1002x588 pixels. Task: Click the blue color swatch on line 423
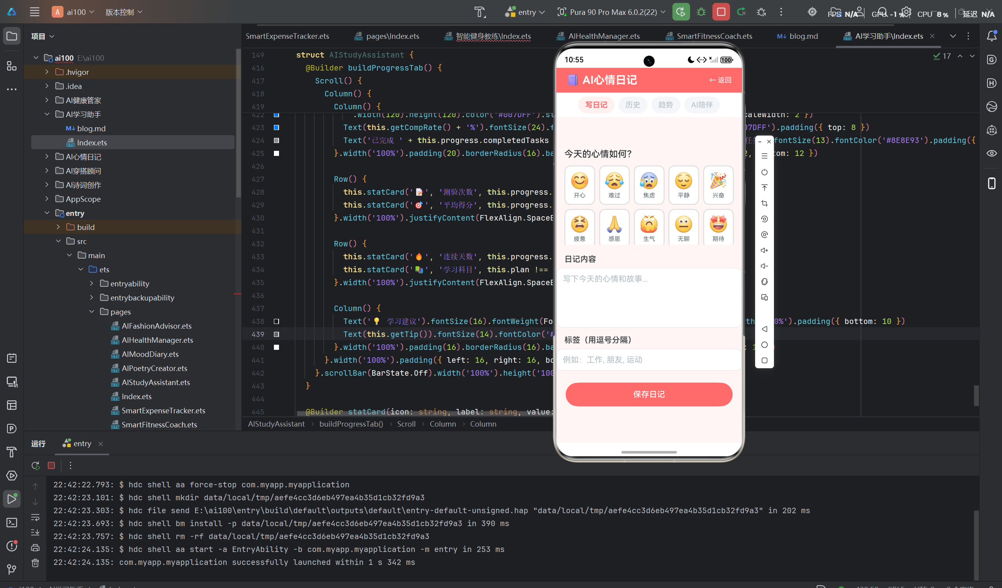coord(276,128)
